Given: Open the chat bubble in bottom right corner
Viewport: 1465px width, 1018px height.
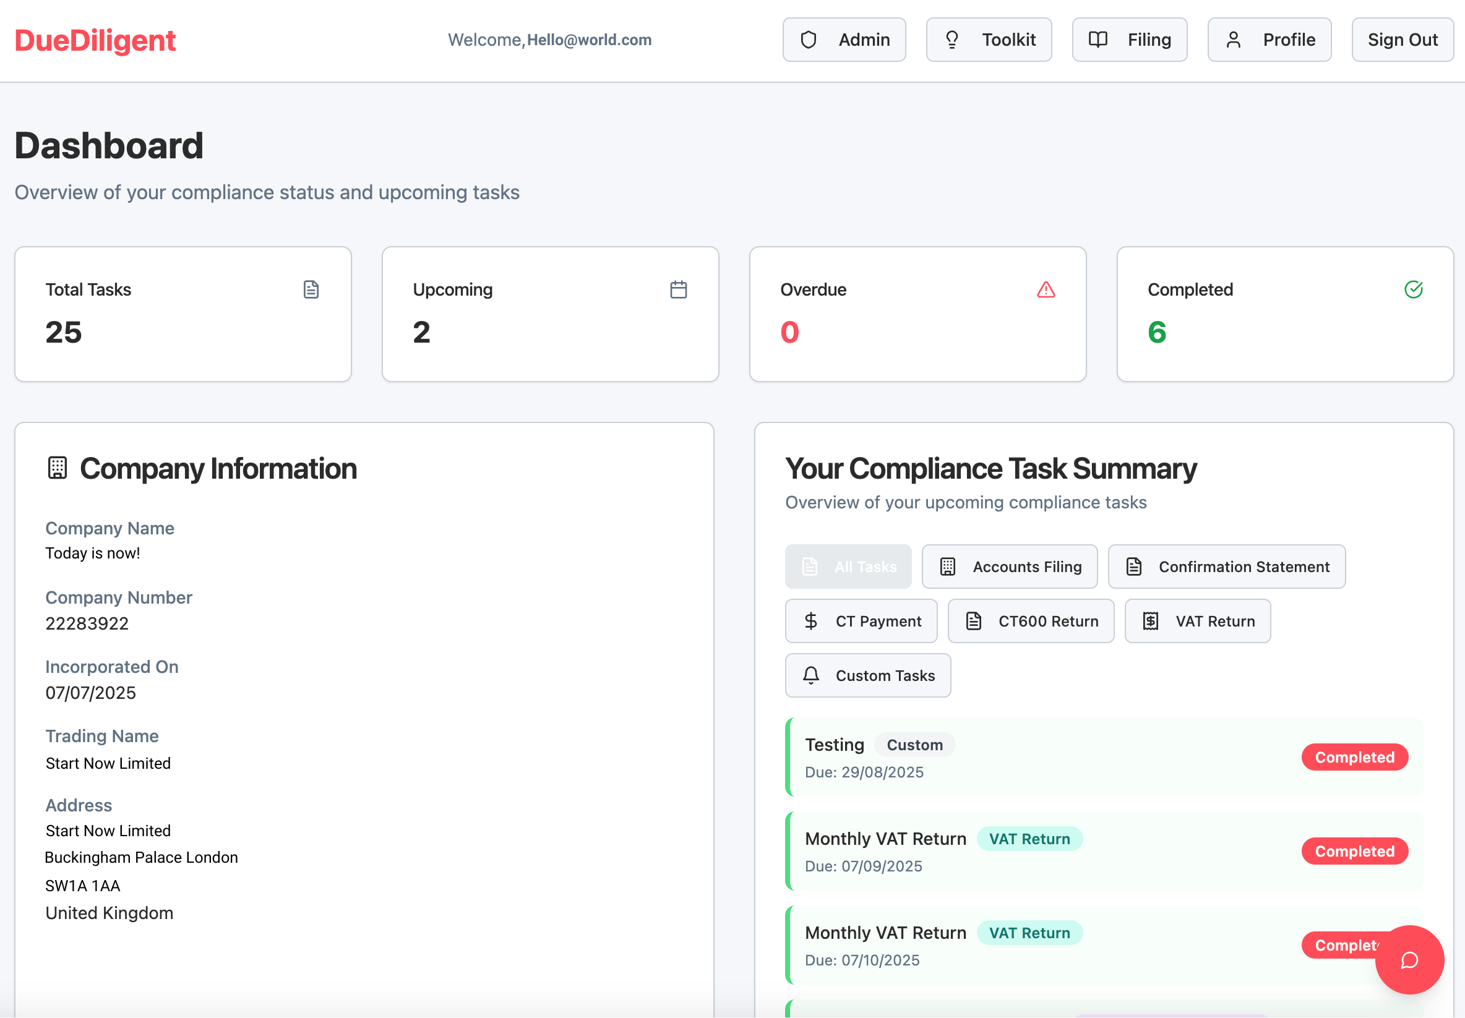Looking at the screenshot, I should click(x=1409, y=960).
